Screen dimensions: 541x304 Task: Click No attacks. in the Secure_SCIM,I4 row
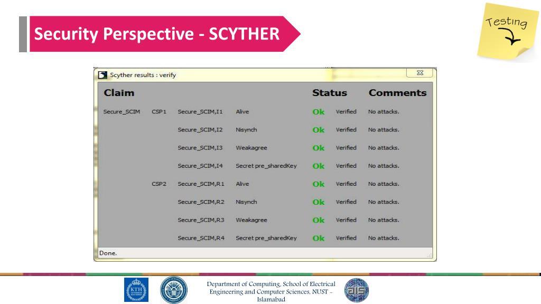tap(384, 166)
